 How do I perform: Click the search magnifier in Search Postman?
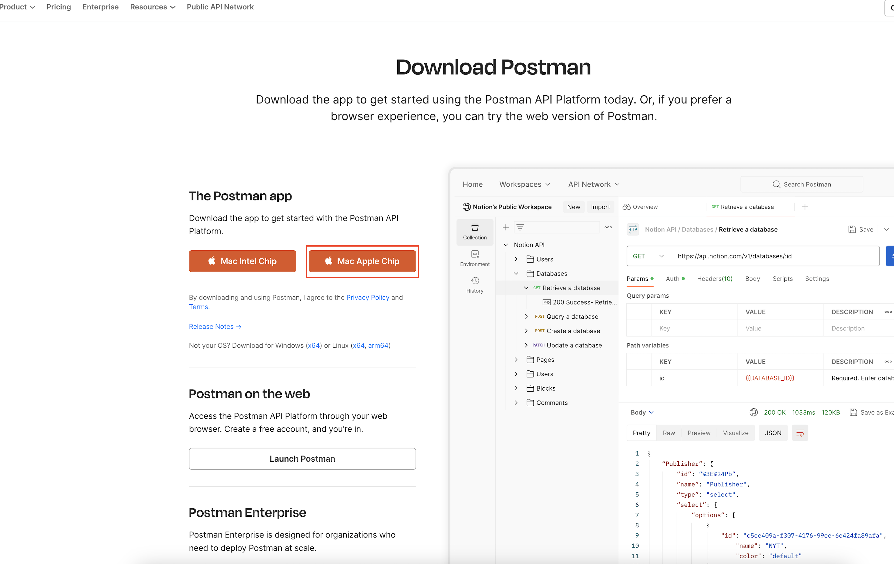(776, 184)
